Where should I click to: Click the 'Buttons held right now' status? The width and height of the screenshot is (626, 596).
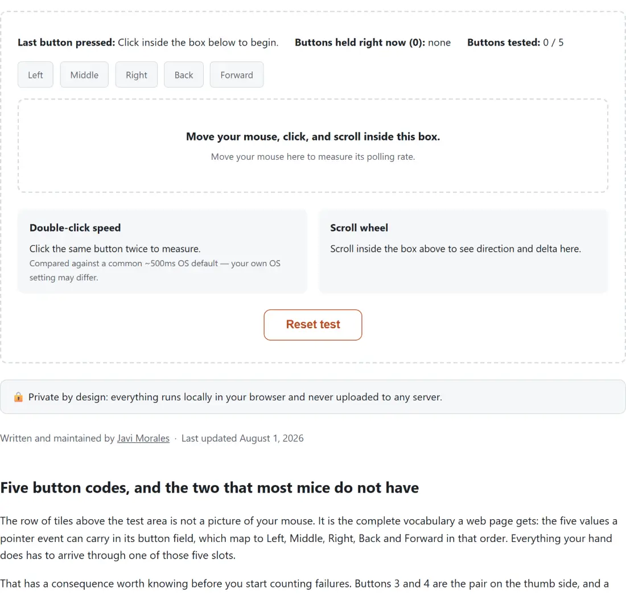pos(373,42)
